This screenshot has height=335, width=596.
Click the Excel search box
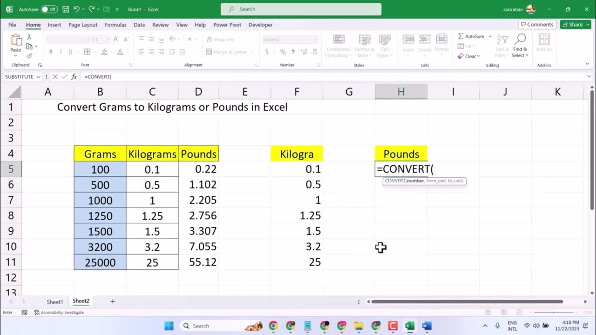(x=301, y=9)
